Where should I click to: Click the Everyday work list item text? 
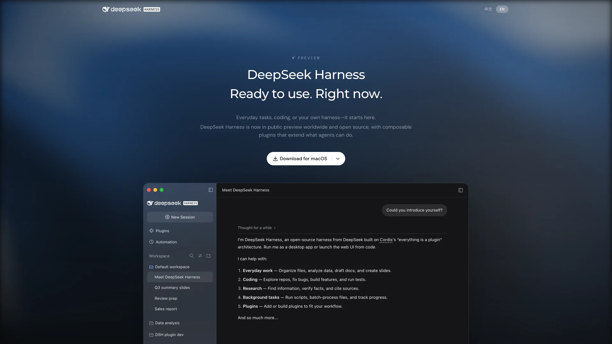point(317,271)
